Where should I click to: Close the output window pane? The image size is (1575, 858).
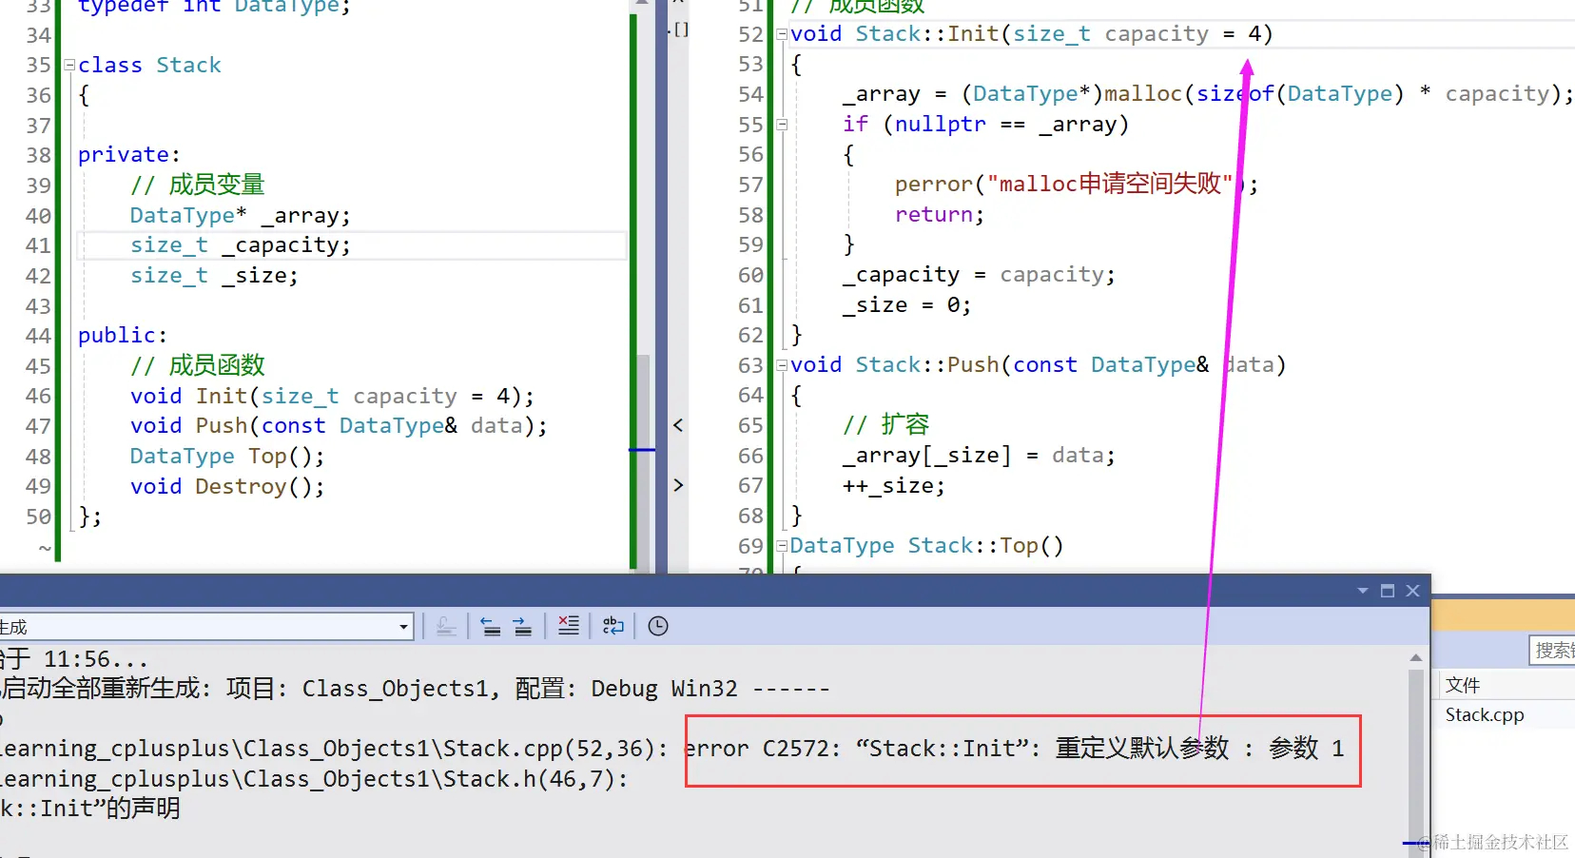(x=1412, y=591)
